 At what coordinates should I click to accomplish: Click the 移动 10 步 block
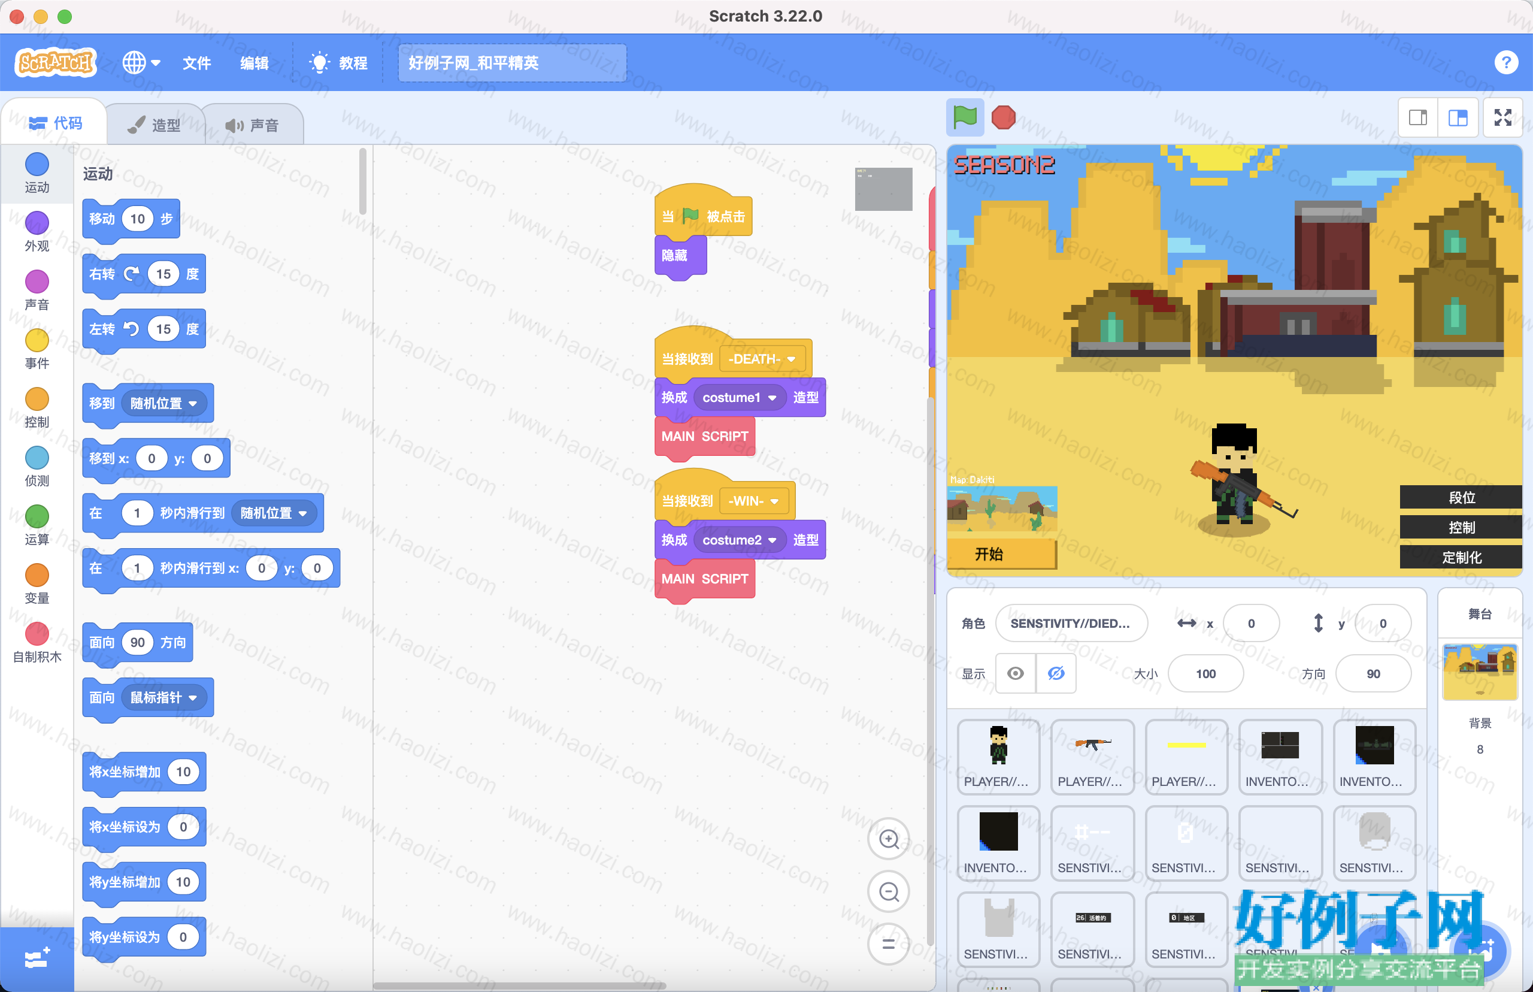coord(131,219)
